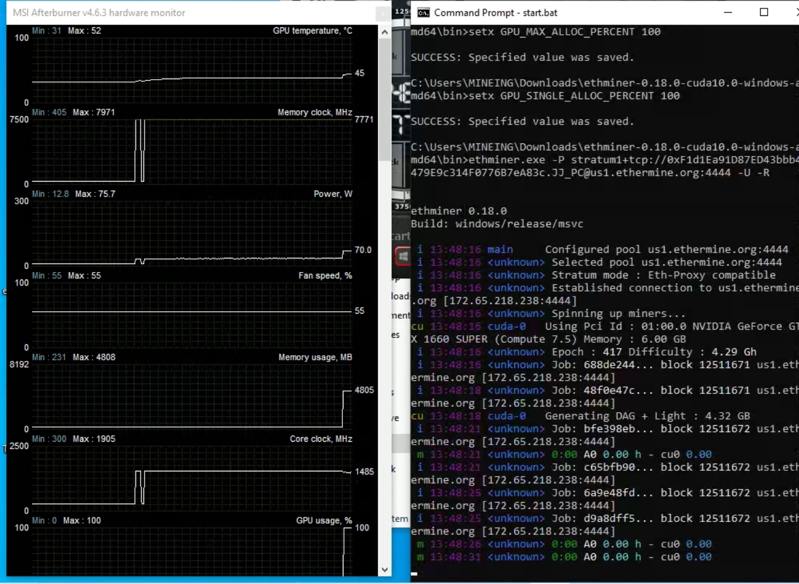Click the hardware monitor scroll-up arrow

click(385, 32)
